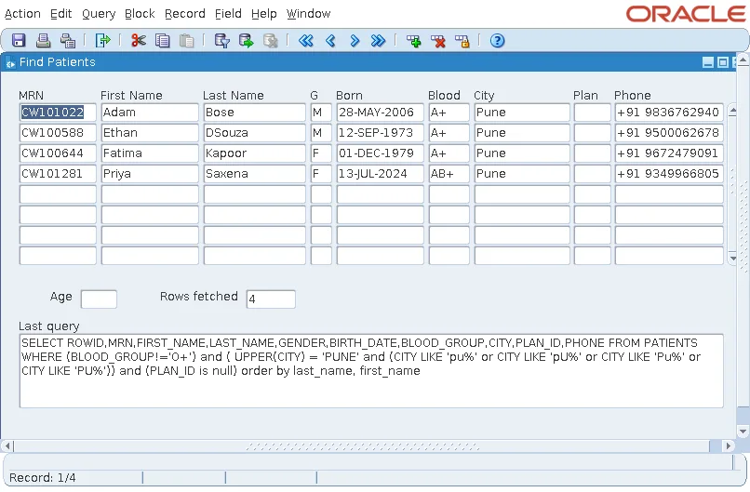Open Help via blue question icon
The width and height of the screenshot is (750, 492).
coord(498,41)
